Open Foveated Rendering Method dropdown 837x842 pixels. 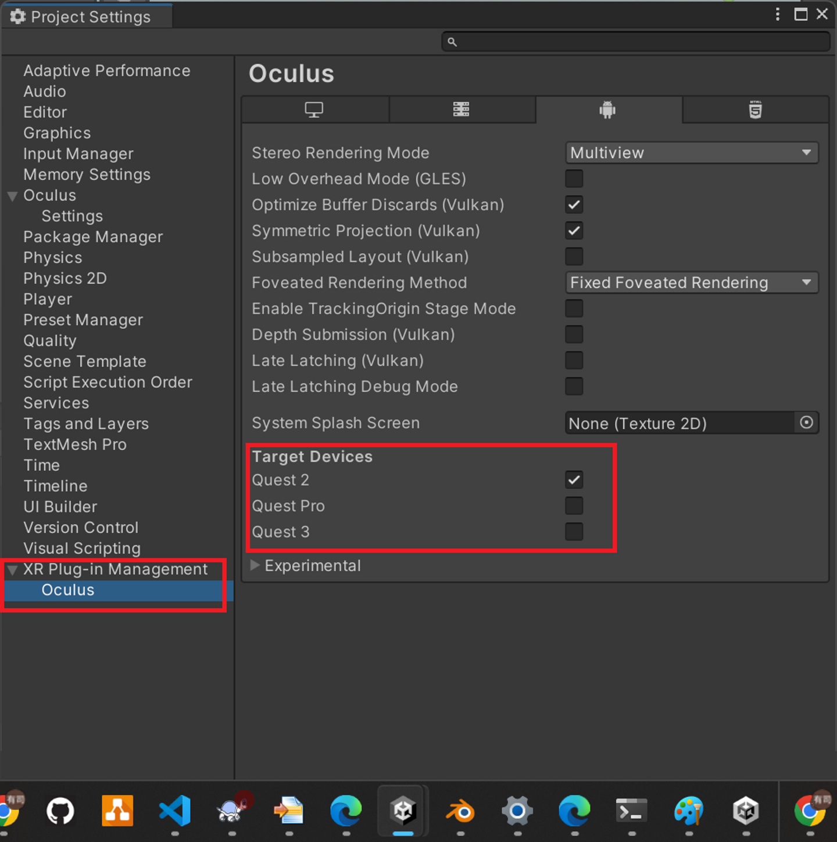pos(692,282)
